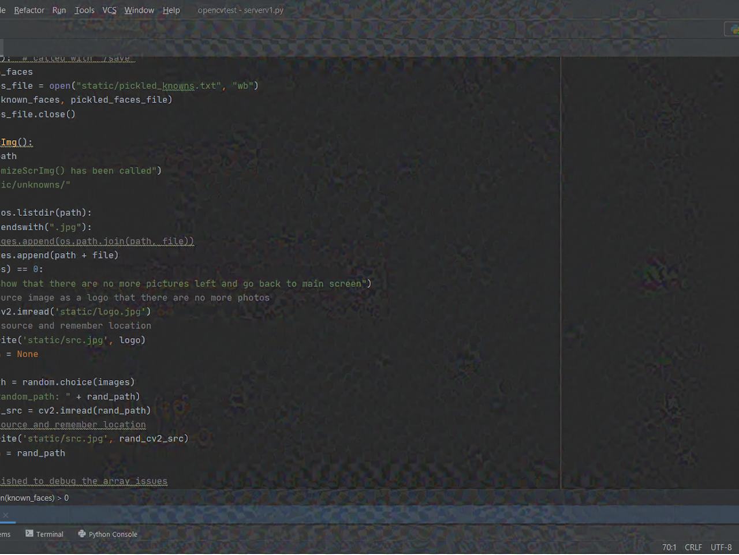Open the VCS menu
Image resolution: width=739 pixels, height=555 pixels.
[109, 10]
